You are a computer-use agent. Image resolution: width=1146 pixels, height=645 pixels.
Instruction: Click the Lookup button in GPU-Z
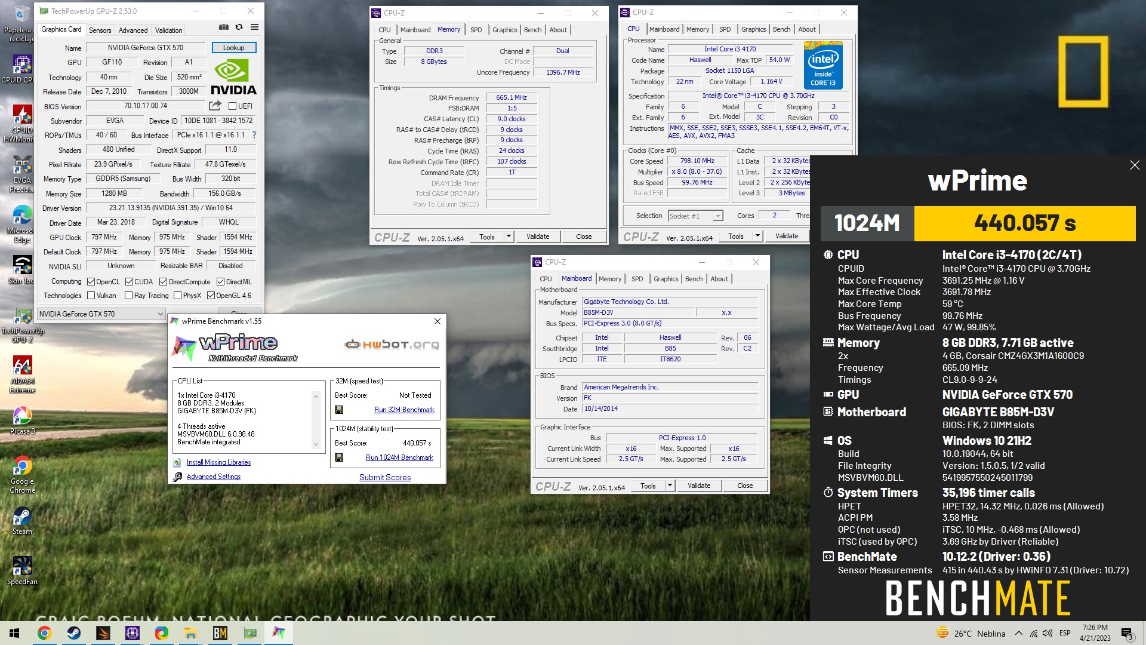tap(233, 48)
